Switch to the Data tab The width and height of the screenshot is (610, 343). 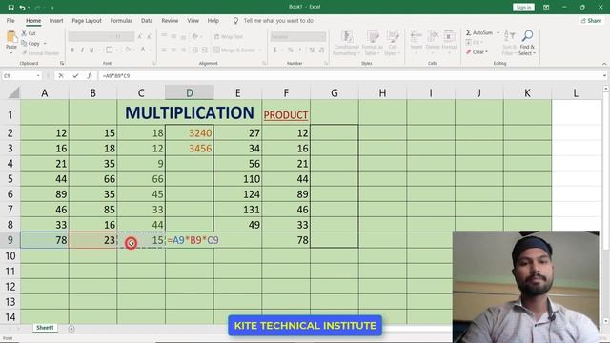pos(147,21)
